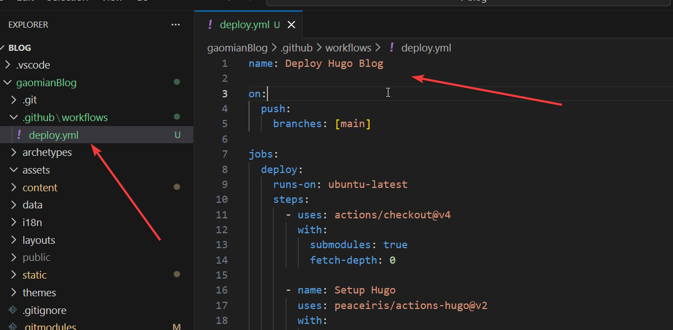Collapse the assets folder

[x=14, y=170]
